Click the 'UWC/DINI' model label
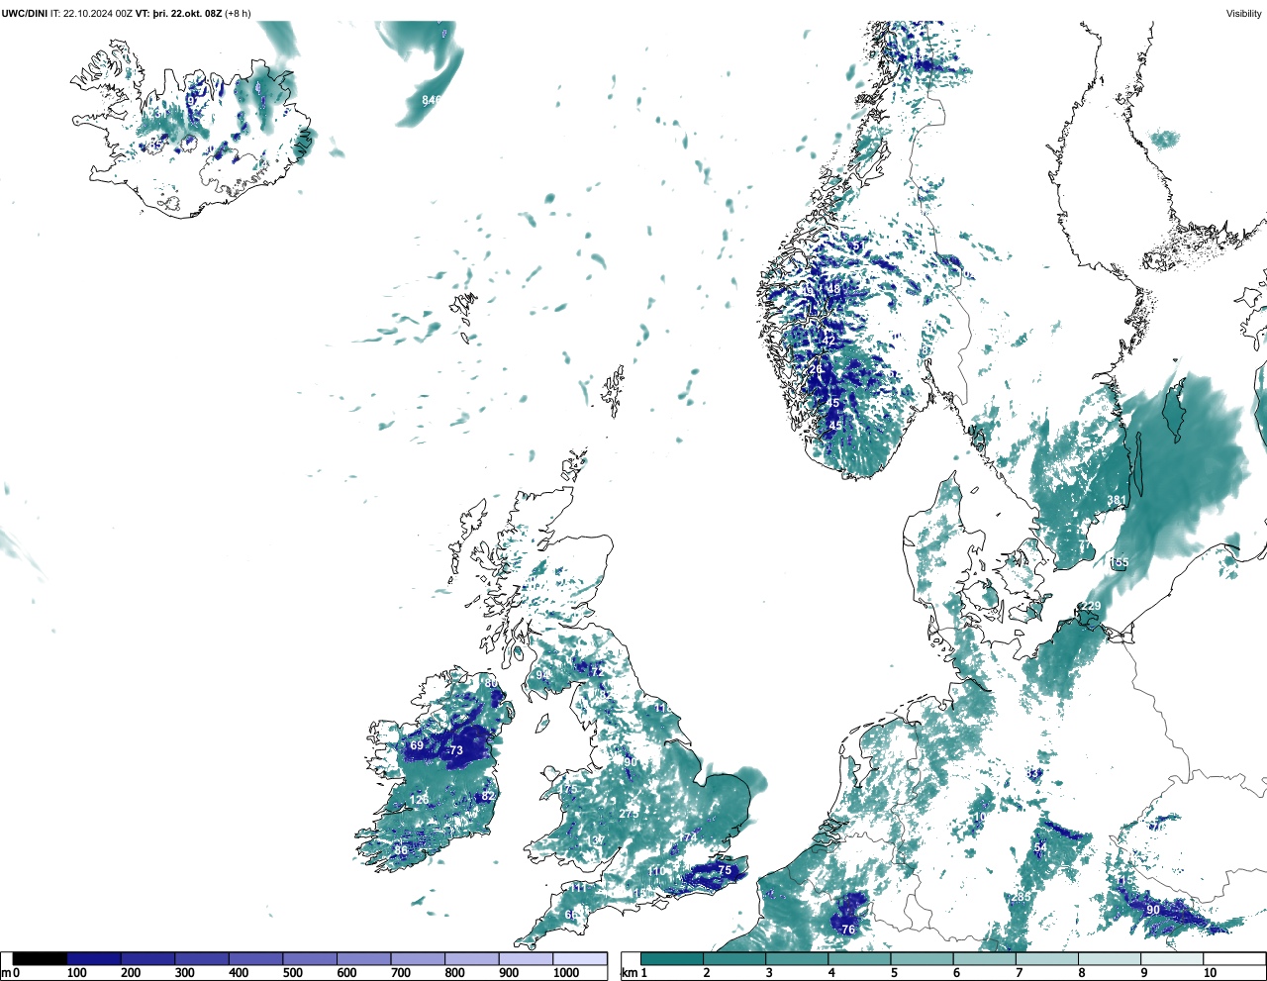Image resolution: width=1267 pixels, height=981 pixels. 25,13
